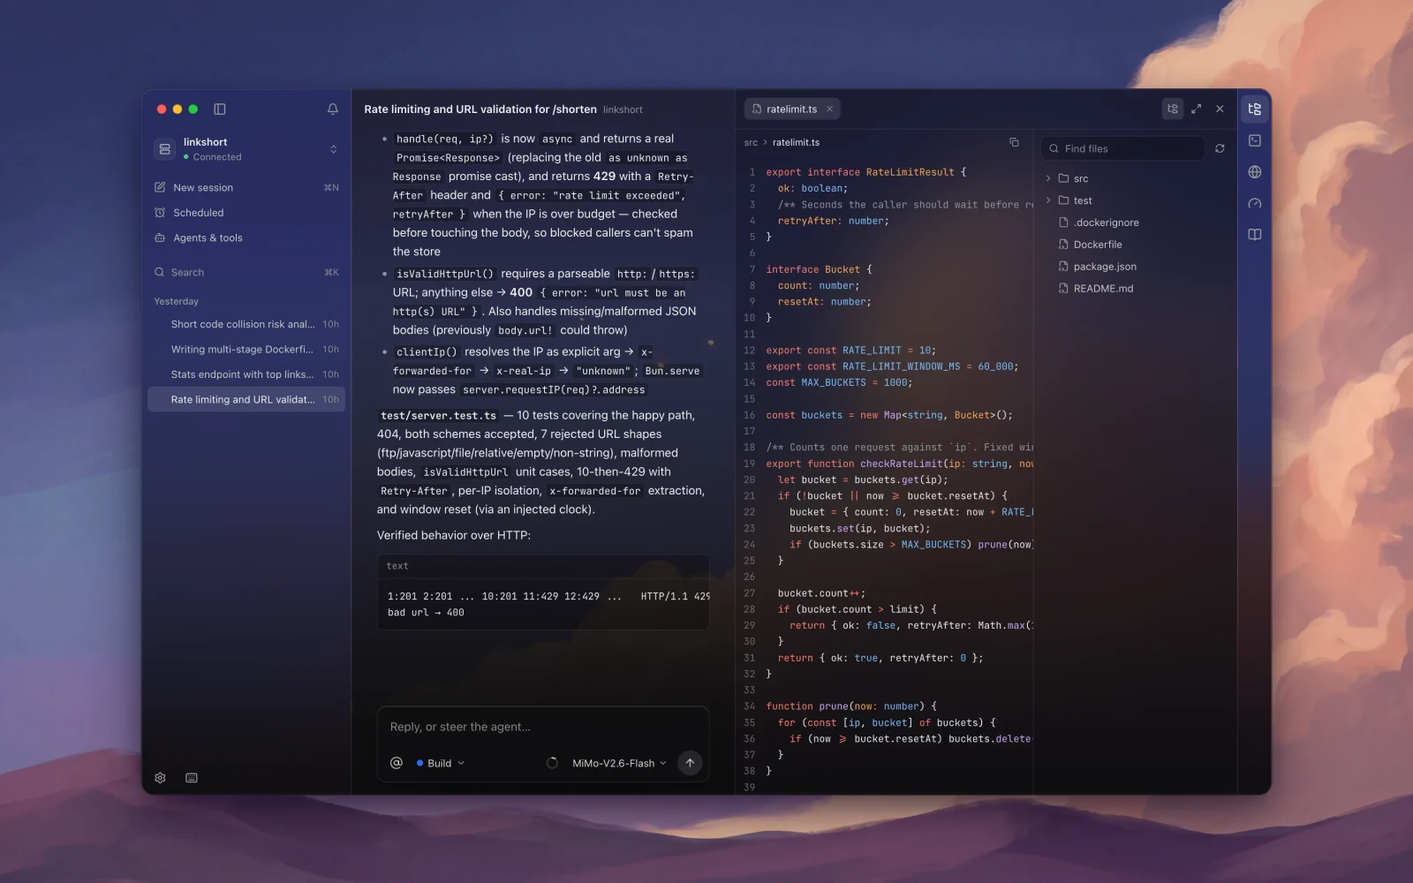Image resolution: width=1413 pixels, height=883 pixels.
Task: Close the editor panel
Action: pyautogui.click(x=1220, y=109)
